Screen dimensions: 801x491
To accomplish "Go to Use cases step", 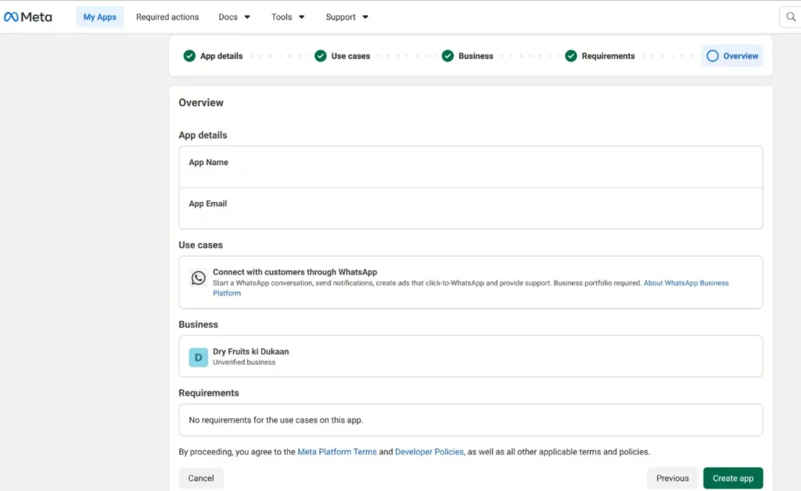I will coord(350,56).
